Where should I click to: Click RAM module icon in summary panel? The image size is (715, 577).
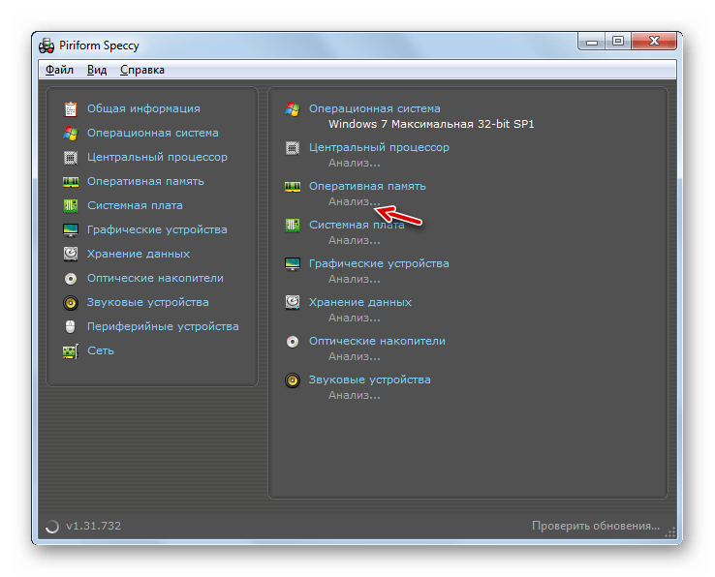[293, 187]
